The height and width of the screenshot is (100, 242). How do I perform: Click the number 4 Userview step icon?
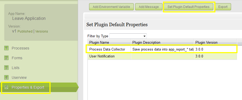(6, 78)
